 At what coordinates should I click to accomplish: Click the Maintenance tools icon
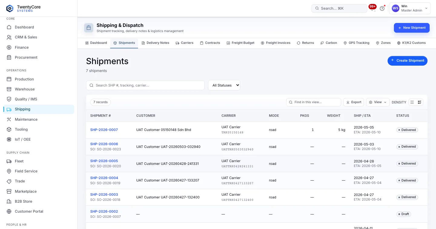(9, 119)
